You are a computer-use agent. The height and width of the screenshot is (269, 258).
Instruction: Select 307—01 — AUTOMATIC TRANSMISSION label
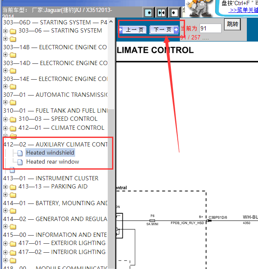(55, 95)
